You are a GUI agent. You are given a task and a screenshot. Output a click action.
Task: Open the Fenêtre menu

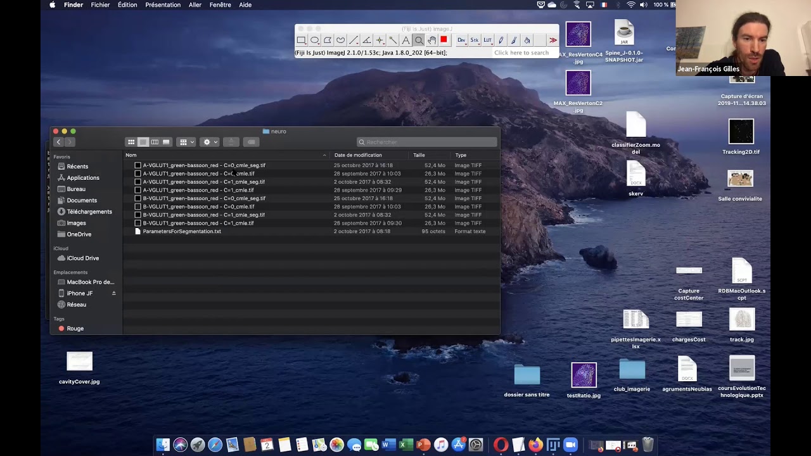(220, 5)
